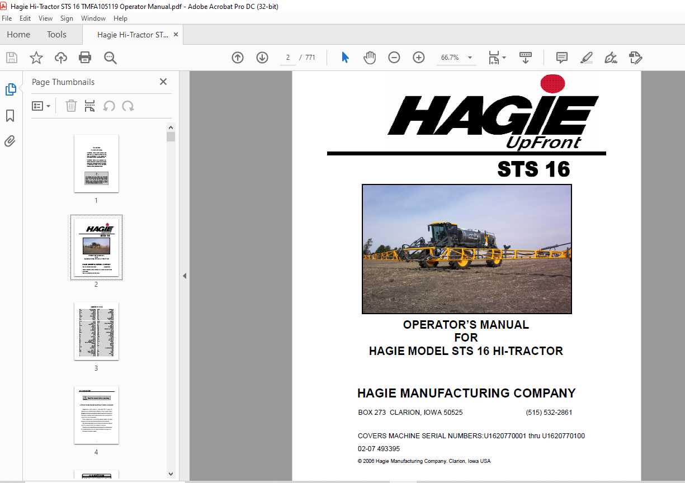Click the page number input field
Viewport: 685px width, 483px height.
[287, 58]
